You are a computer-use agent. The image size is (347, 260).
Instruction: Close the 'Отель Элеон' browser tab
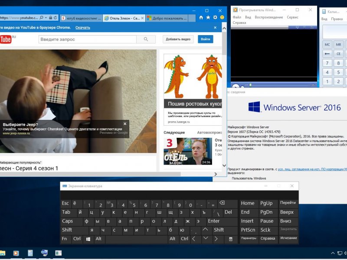[142, 18]
